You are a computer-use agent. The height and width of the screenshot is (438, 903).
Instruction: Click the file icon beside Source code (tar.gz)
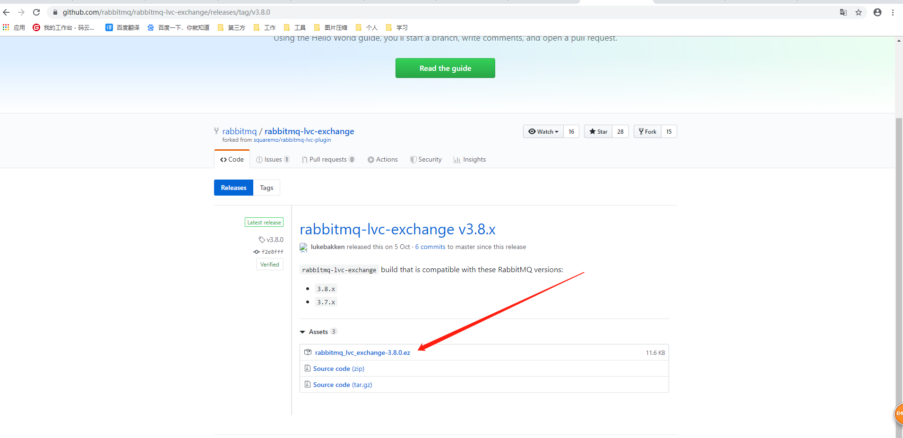point(307,384)
